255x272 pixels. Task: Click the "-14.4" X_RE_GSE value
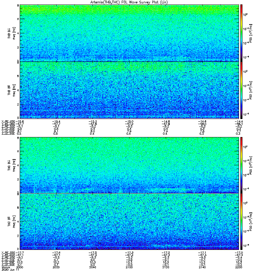(x=239, y=122)
